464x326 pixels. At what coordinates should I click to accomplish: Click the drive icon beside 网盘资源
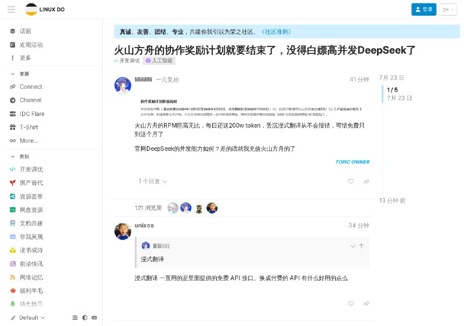(13, 210)
